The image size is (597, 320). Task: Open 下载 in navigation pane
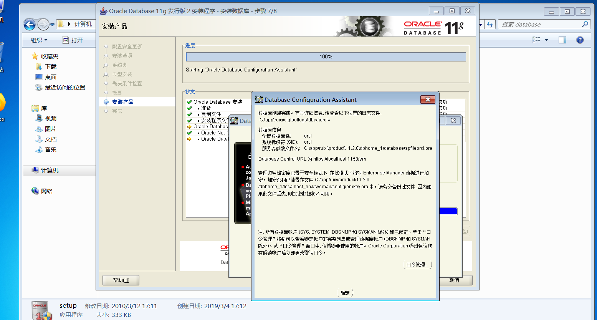(51, 66)
